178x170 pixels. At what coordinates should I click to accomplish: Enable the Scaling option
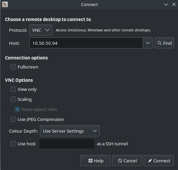13,99
